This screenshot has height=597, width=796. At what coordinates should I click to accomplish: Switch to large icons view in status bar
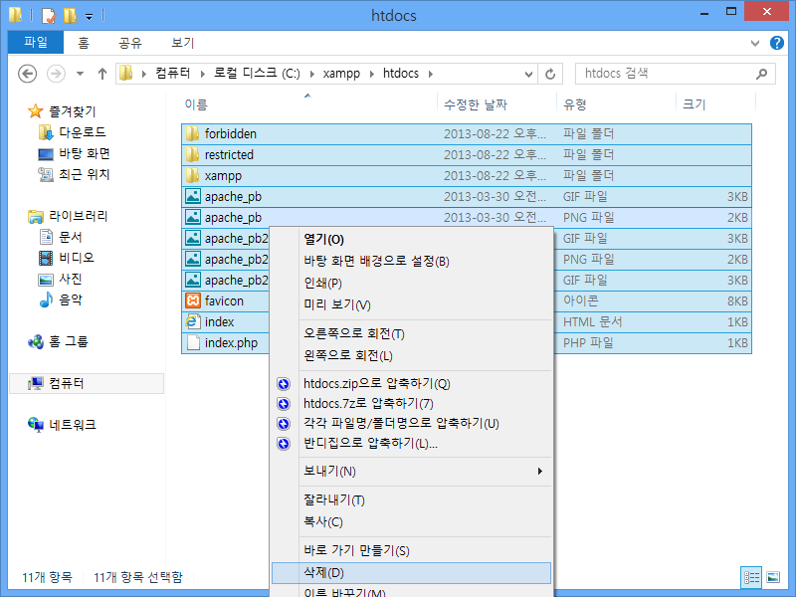pyautogui.click(x=772, y=577)
